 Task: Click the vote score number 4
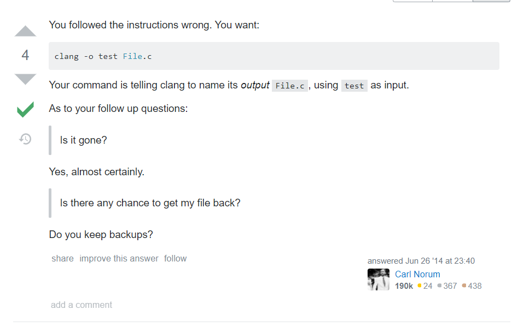25,55
